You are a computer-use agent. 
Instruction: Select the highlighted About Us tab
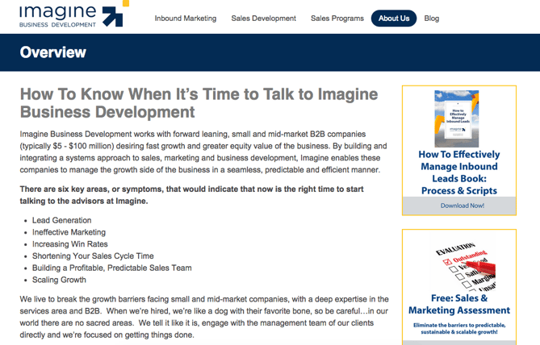click(x=394, y=18)
